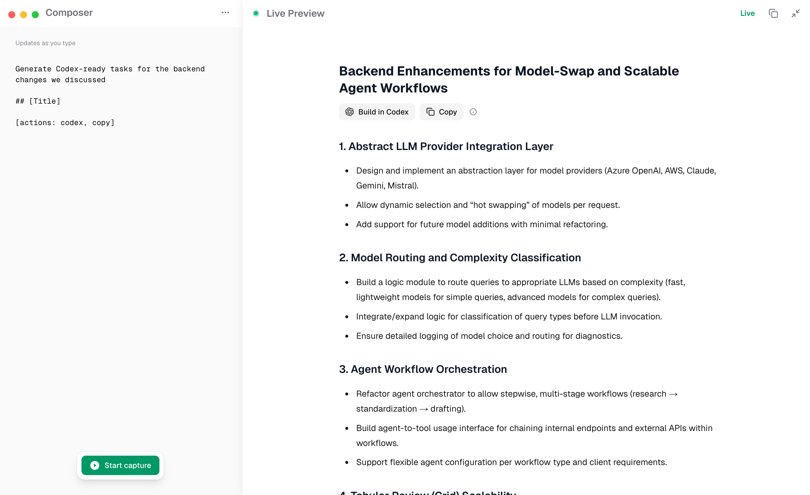Click the 'Backend Enhancements for Model-Swap' main title
Screen dimensions: 810x495
[x=509, y=80]
